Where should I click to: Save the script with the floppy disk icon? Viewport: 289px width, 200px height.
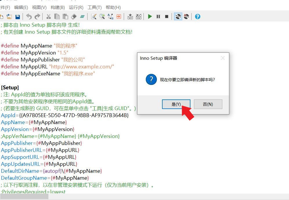click(x=17, y=17)
